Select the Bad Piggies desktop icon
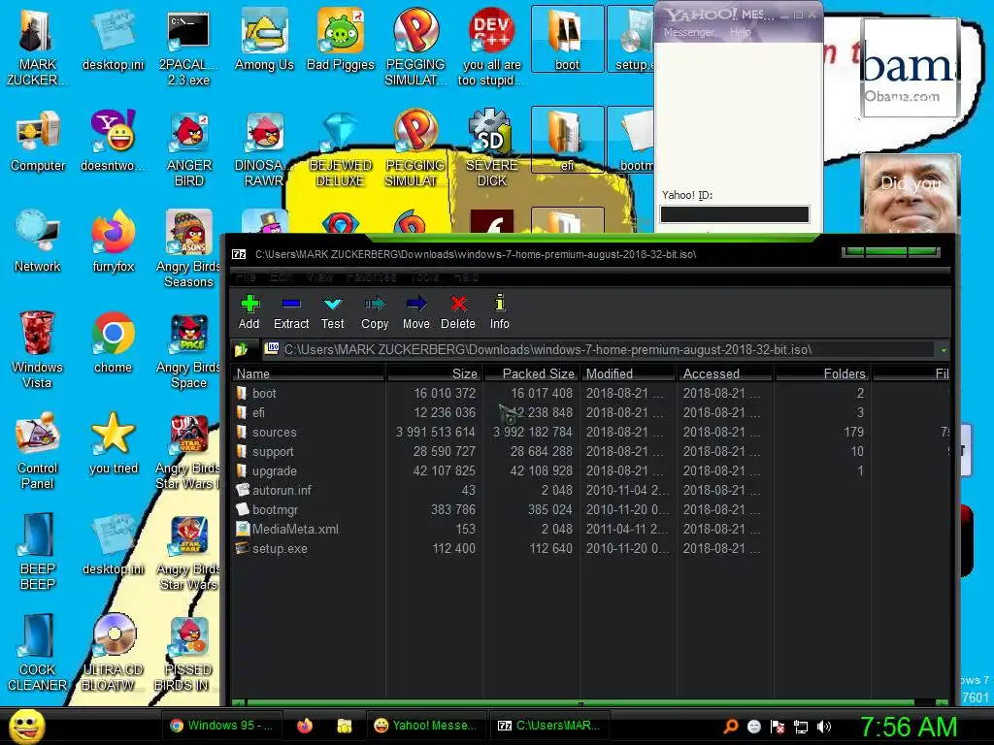Image resolution: width=994 pixels, height=745 pixels. point(341,40)
